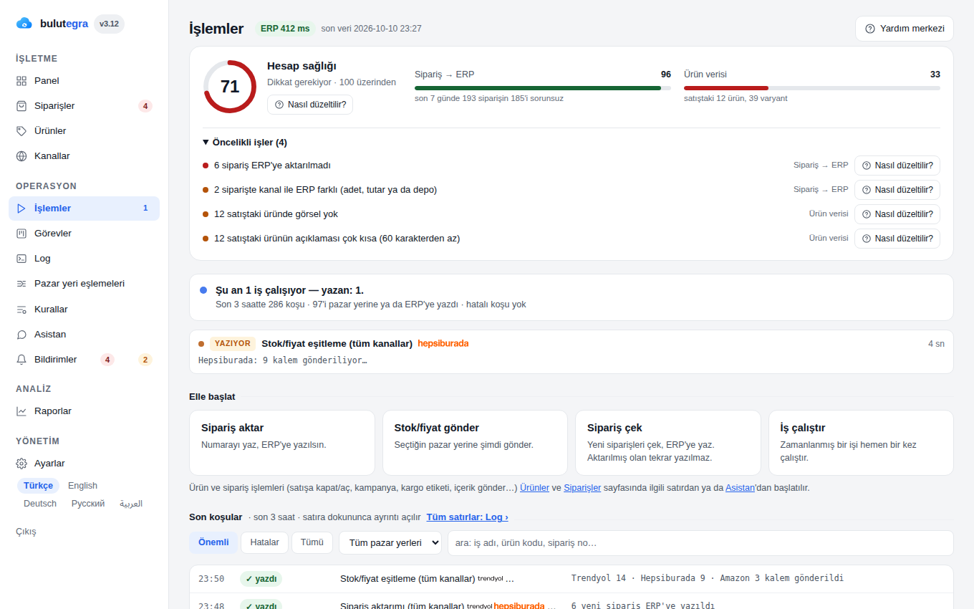Click the Bildirimler bell icon
Image resolution: width=974 pixels, height=609 pixels.
click(21, 360)
